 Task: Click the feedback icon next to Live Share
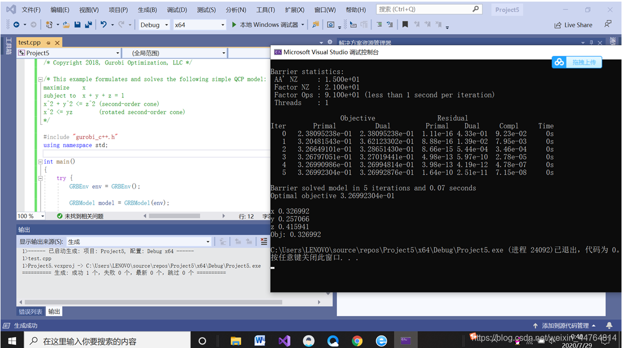tap(608, 24)
